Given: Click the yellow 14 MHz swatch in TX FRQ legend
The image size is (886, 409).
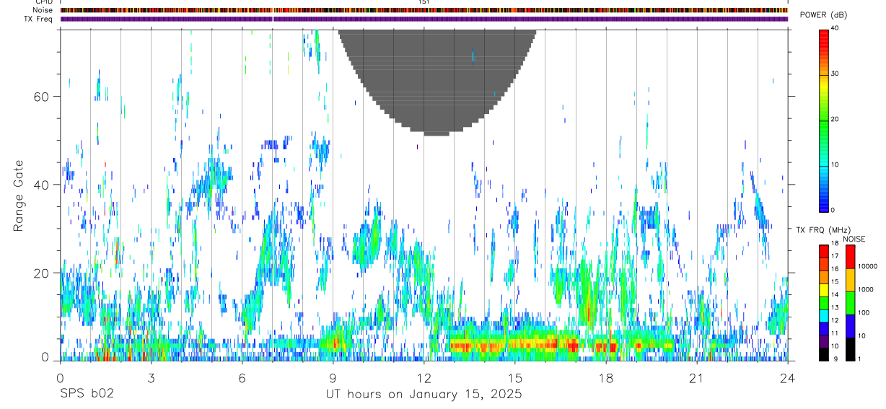Looking at the screenshot, I should click(825, 289).
